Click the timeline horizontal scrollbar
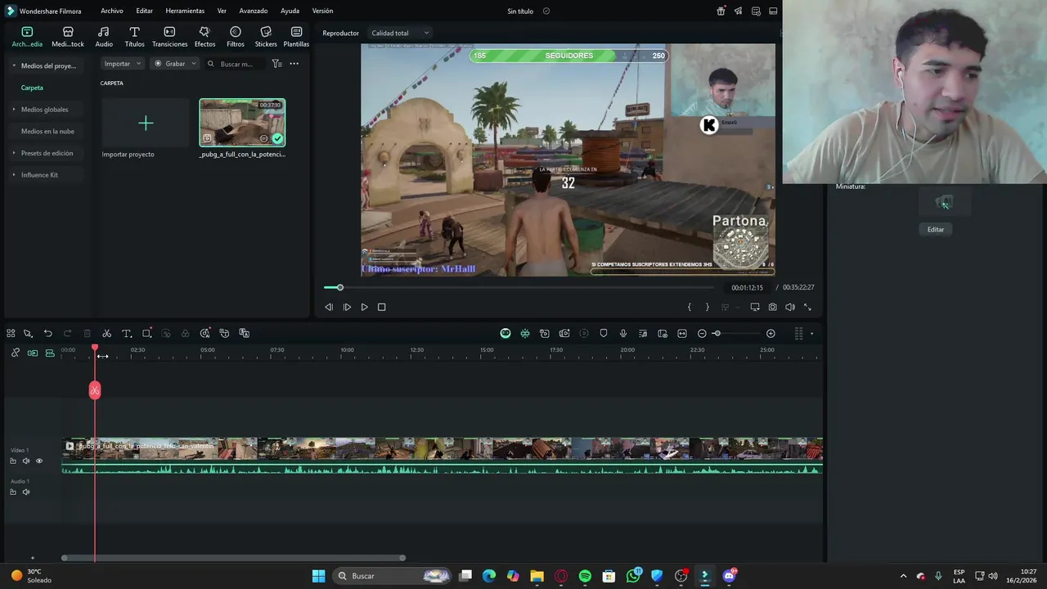This screenshot has width=1047, height=589. 233,558
